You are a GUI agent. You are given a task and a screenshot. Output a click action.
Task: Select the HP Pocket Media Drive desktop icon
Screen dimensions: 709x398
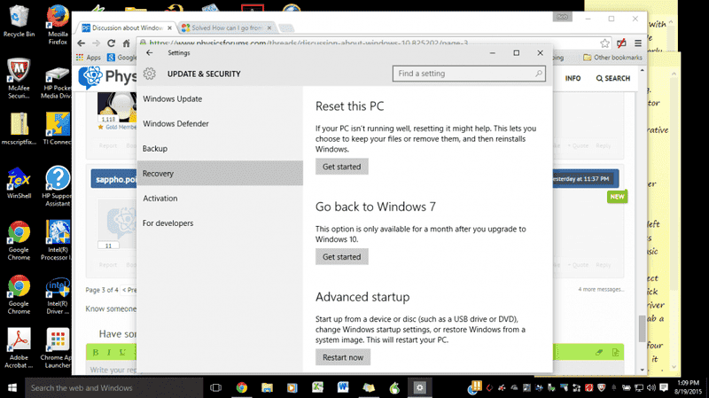tap(57, 82)
